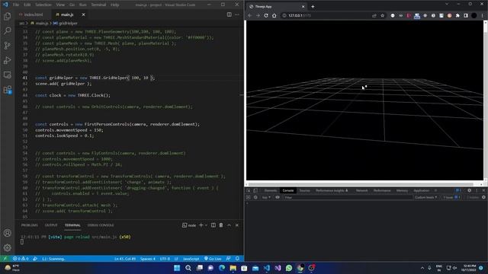Switch to DevTools Elements tab
The image size is (488, 274).
(271, 190)
